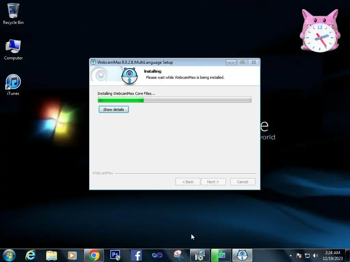Close the WebcamMax setup window

(x=254, y=62)
